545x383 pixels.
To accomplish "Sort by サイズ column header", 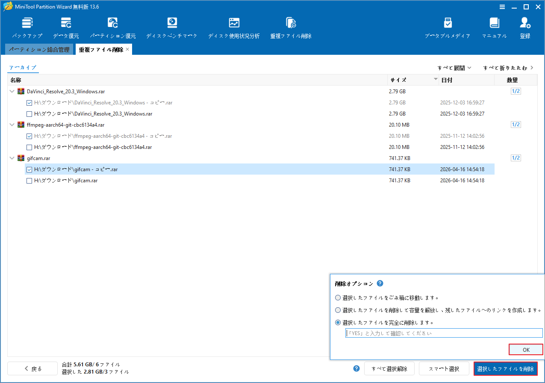I will coord(413,80).
